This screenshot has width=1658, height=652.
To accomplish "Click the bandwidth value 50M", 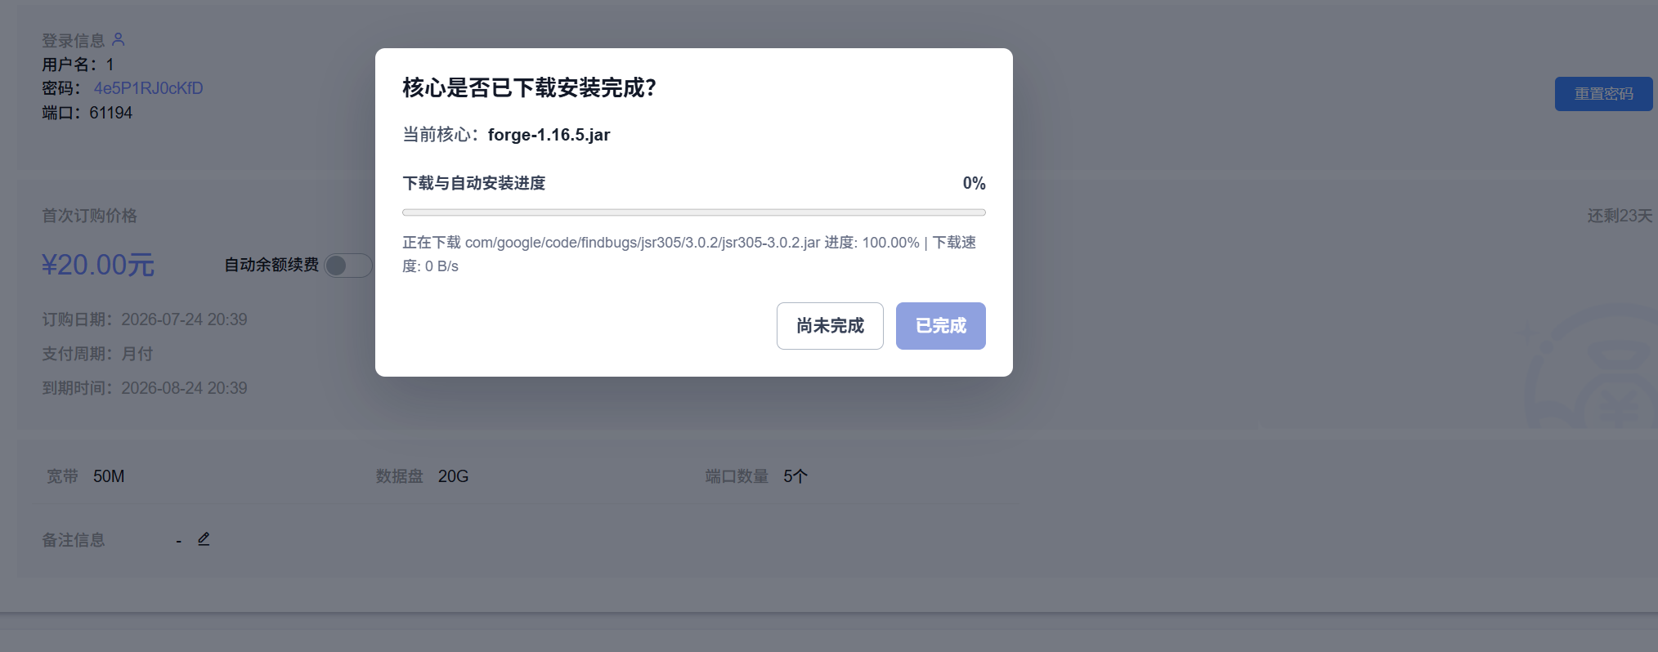I will (109, 476).
